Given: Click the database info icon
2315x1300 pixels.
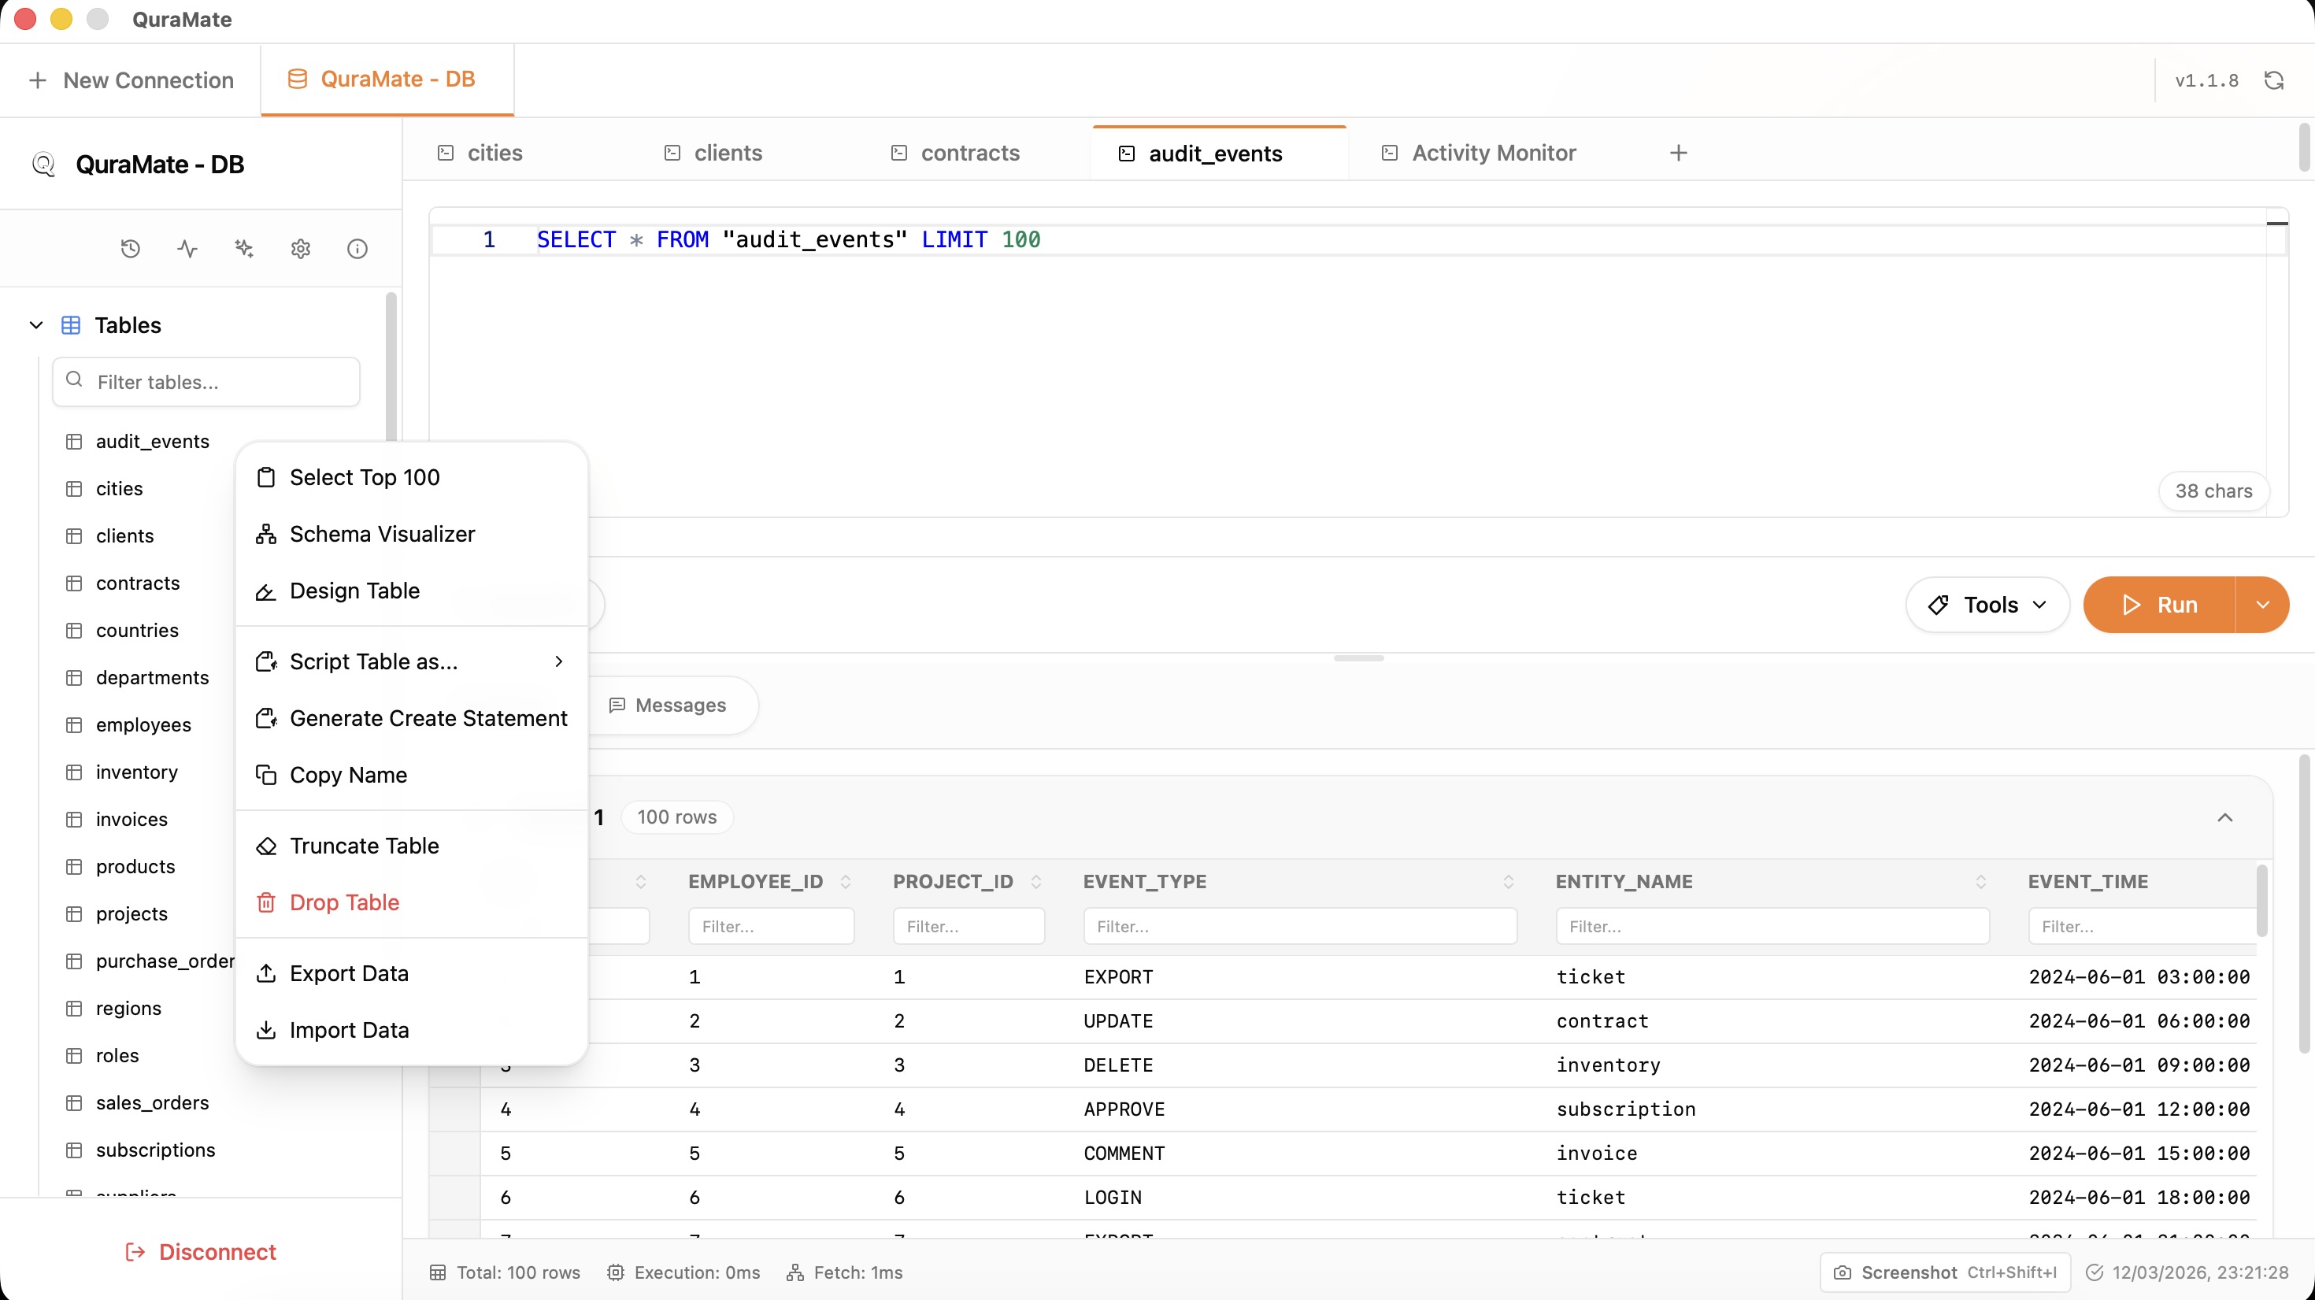Looking at the screenshot, I should tap(357, 249).
